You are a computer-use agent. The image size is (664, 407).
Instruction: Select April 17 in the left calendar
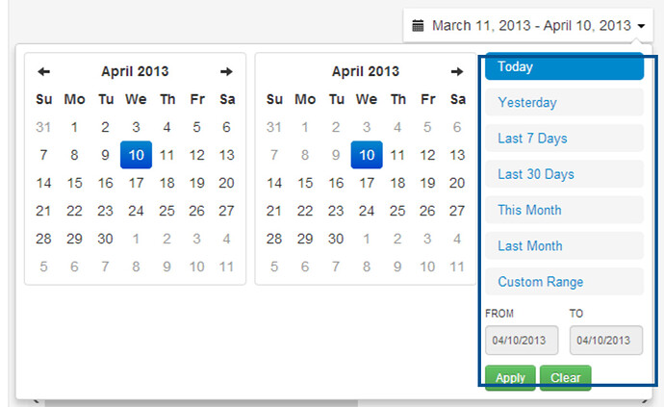(x=136, y=183)
